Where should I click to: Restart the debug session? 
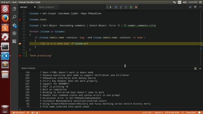point(131,7)
